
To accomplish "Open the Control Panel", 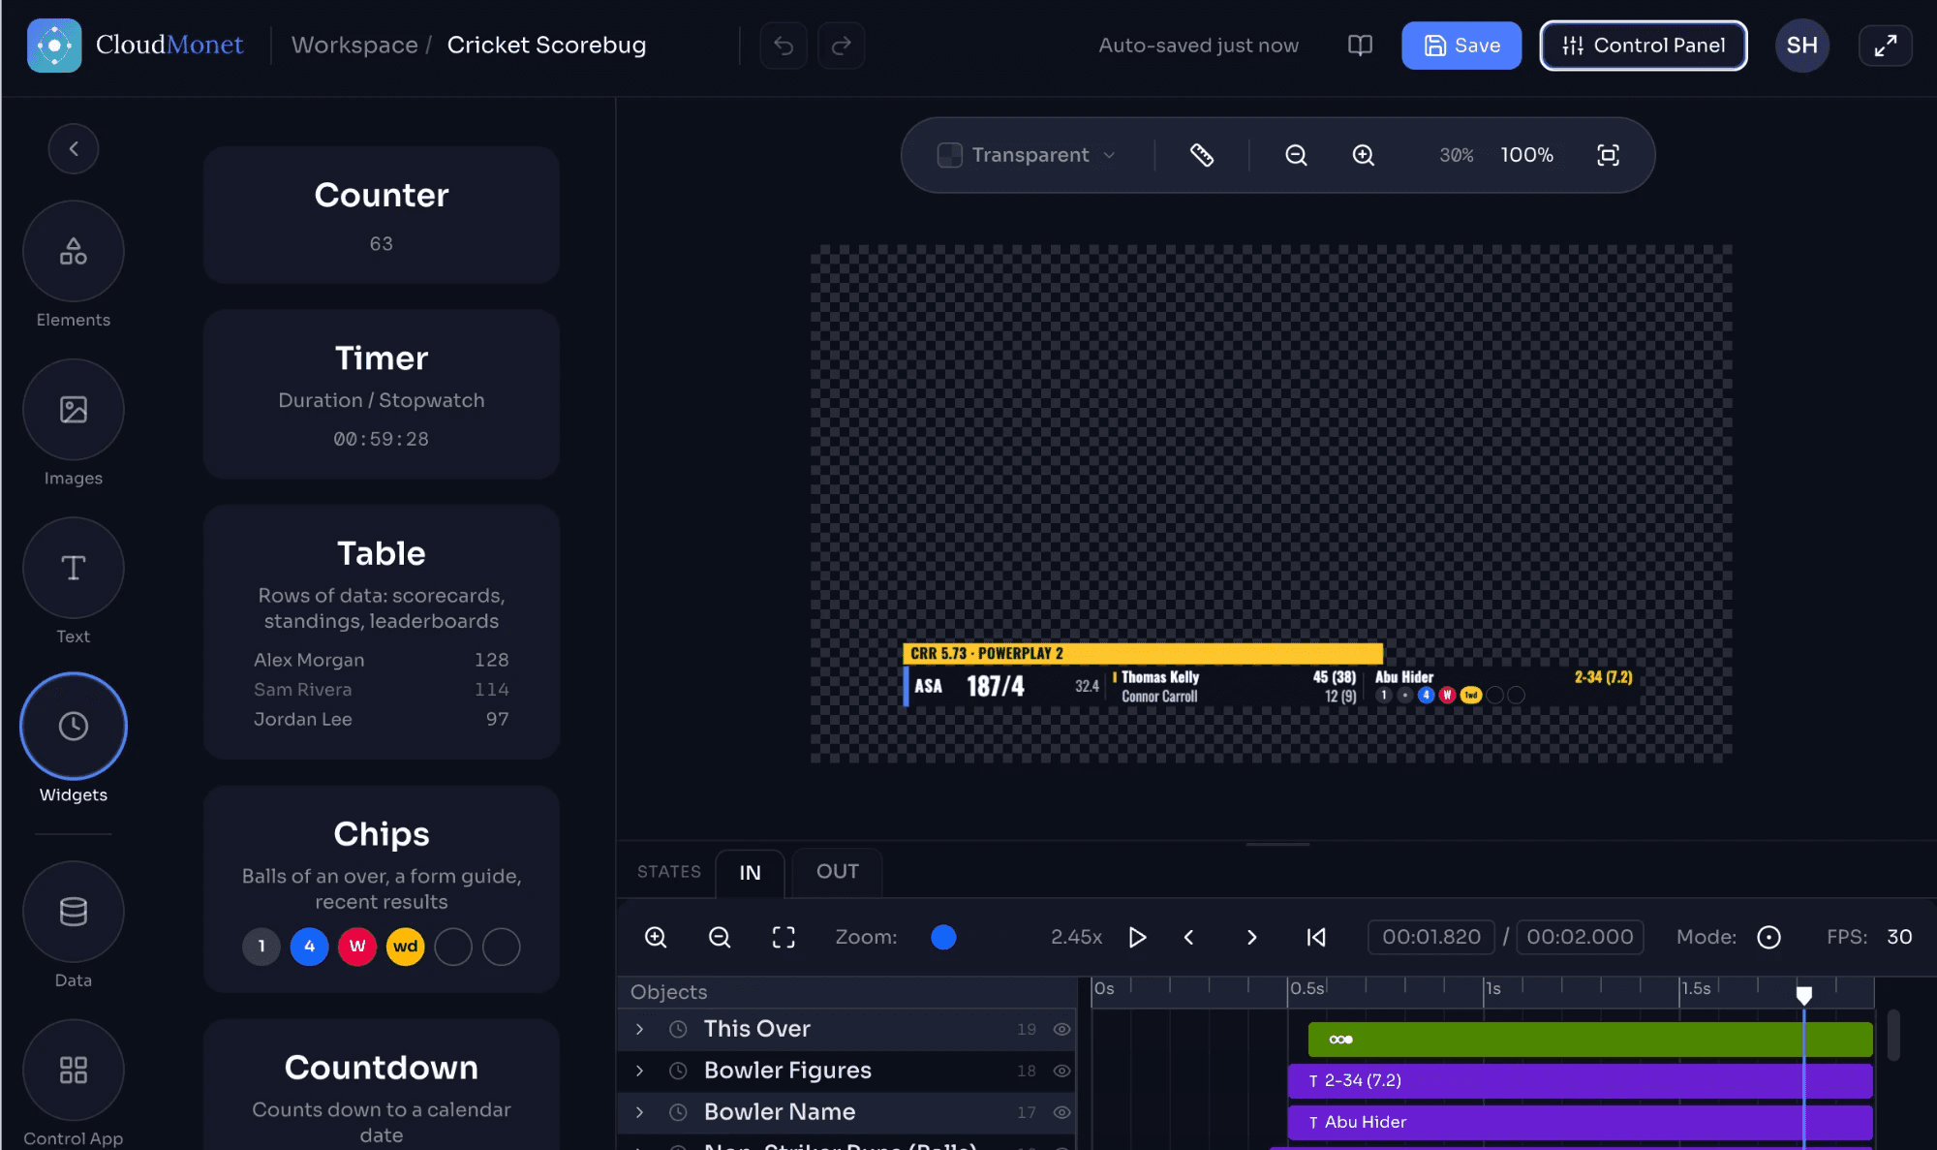I will click(1644, 46).
